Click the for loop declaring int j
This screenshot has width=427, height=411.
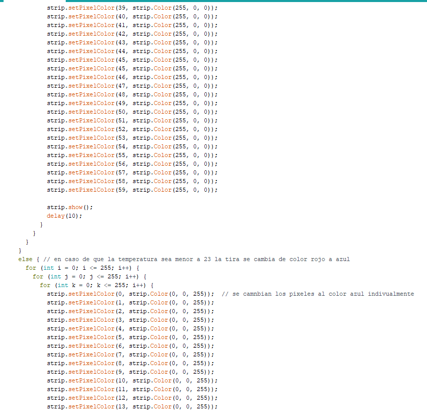(x=90, y=276)
